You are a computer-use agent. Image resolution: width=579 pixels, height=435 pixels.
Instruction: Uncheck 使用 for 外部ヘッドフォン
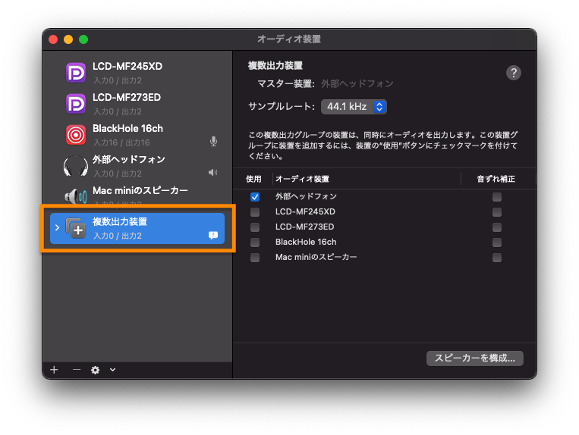(255, 197)
